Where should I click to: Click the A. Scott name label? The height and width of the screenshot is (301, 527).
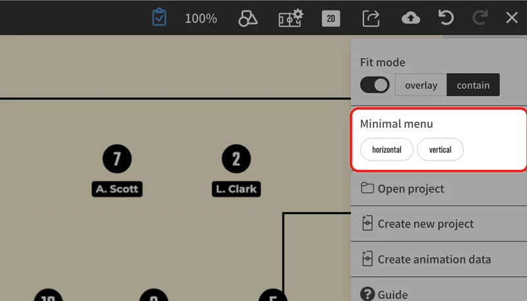[117, 189]
